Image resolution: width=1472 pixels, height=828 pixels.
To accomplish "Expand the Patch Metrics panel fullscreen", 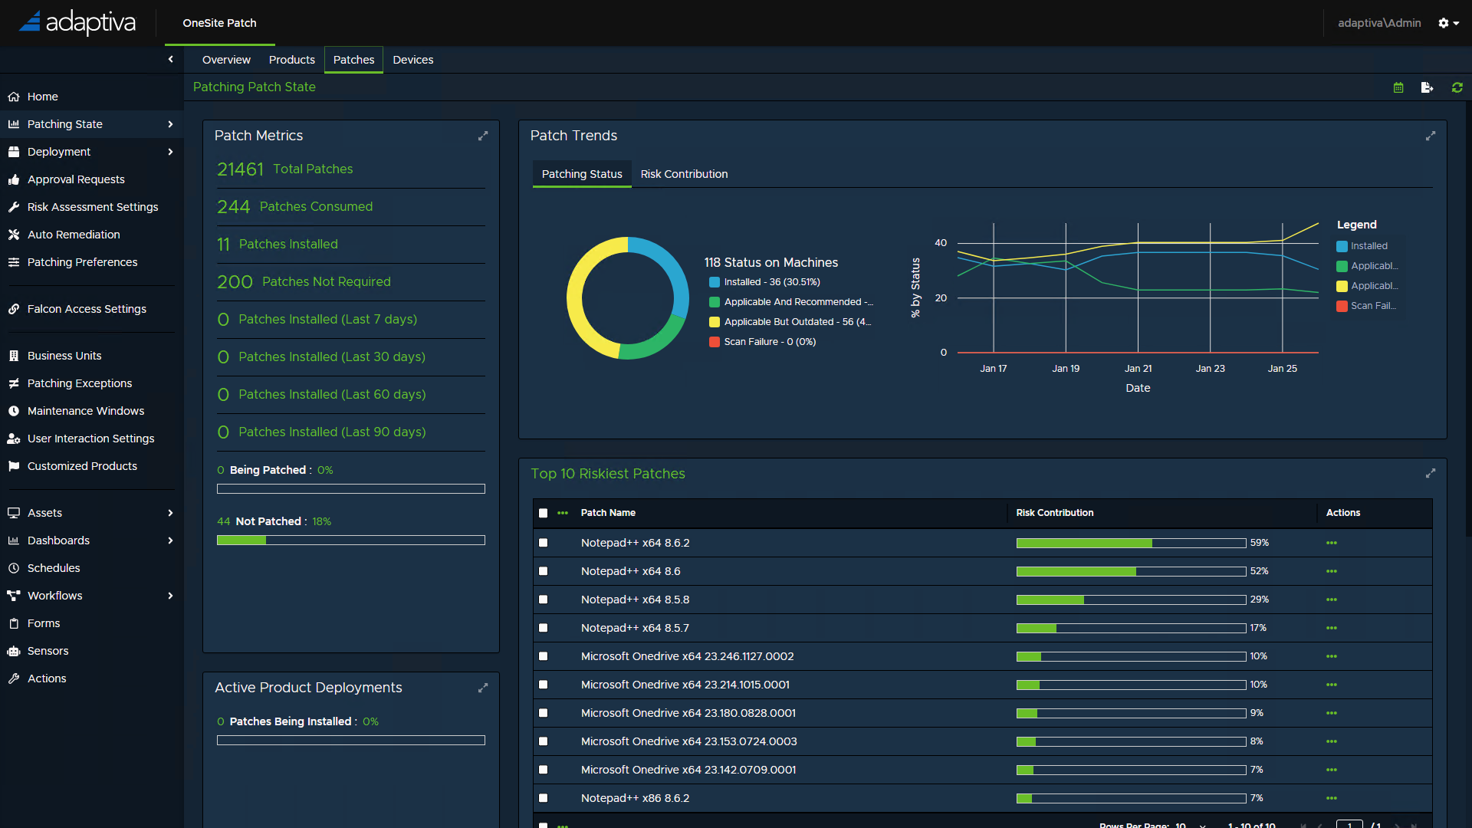I will point(483,136).
